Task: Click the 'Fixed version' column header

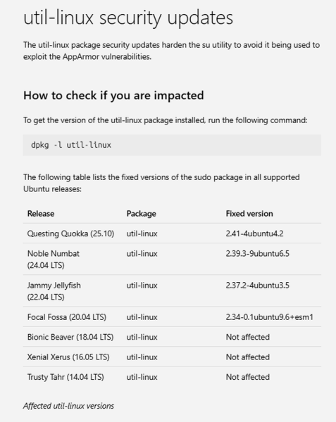Action: tap(249, 214)
